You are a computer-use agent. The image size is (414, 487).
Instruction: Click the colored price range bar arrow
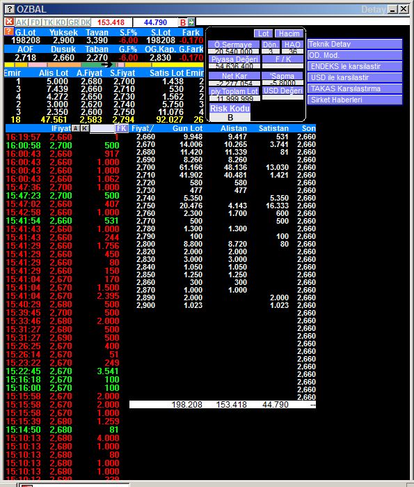point(106,65)
